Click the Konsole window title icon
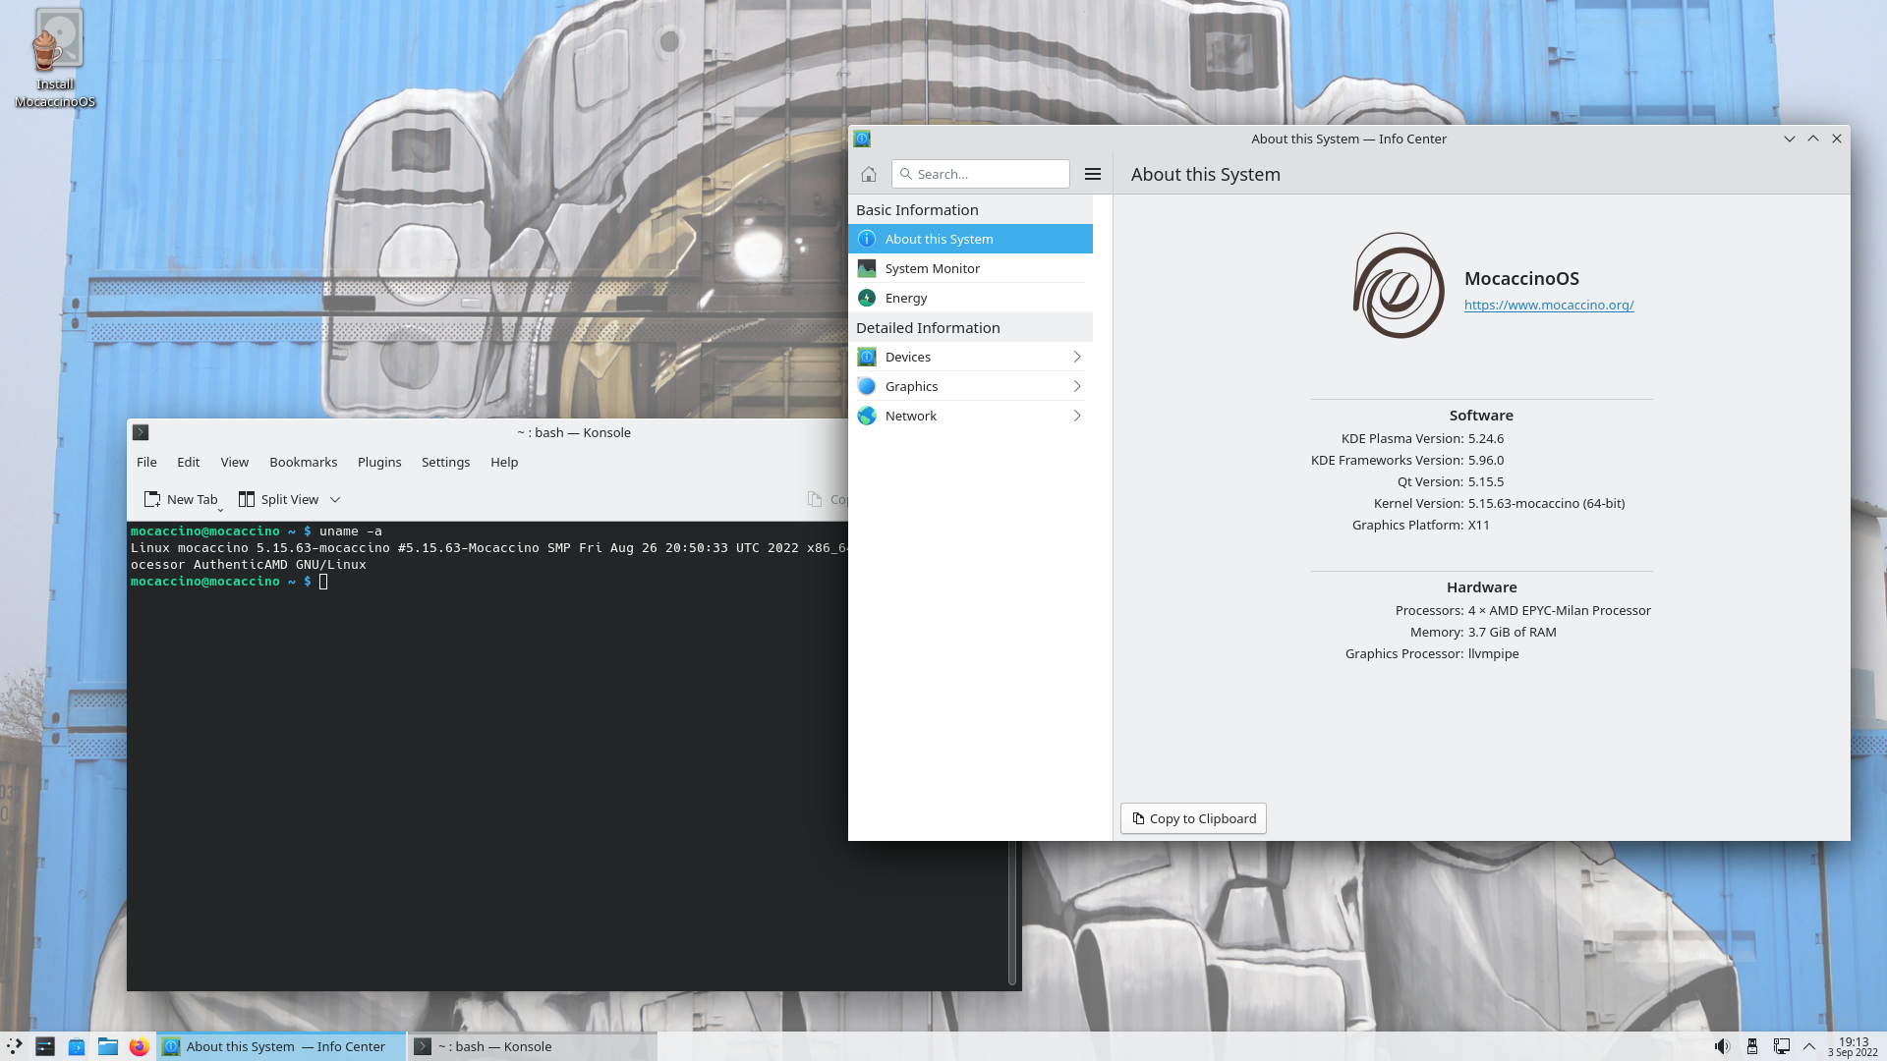 click(x=141, y=432)
